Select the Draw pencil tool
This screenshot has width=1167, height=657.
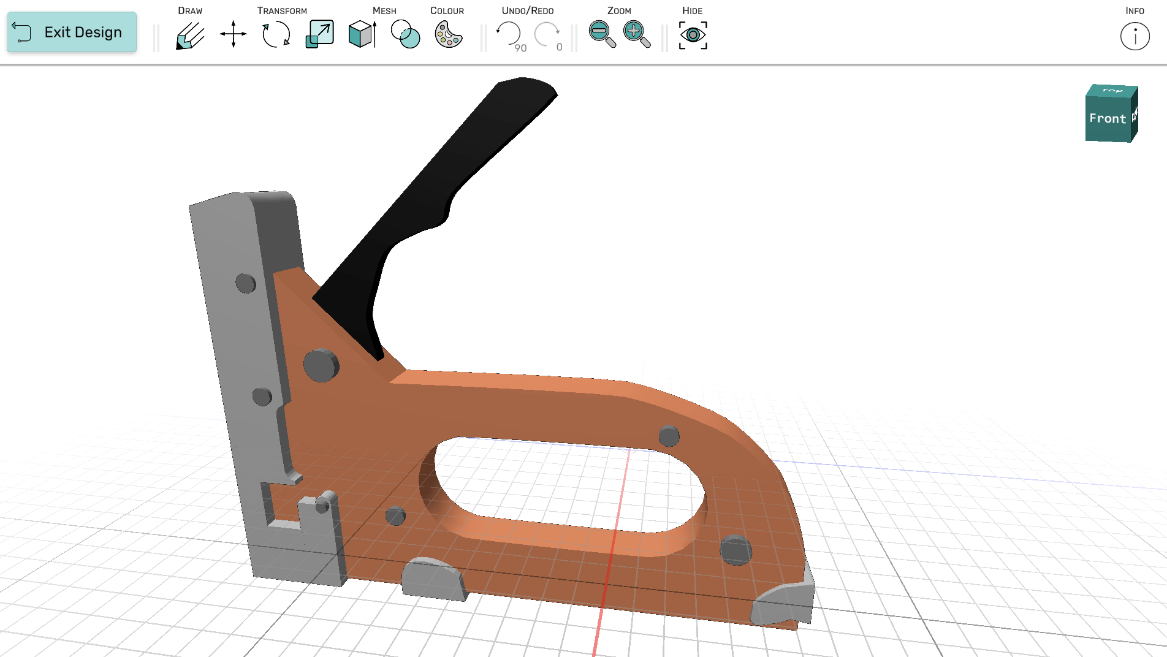190,35
